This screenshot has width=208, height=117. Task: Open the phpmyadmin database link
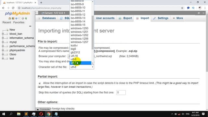coord(17,50)
